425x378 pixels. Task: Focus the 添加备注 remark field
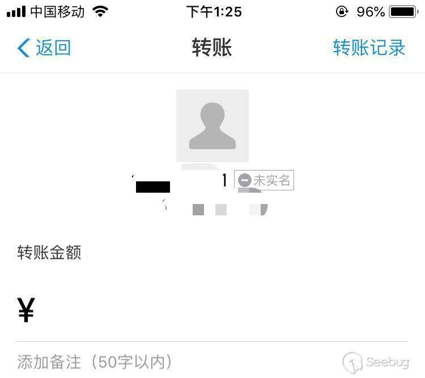(x=212, y=362)
